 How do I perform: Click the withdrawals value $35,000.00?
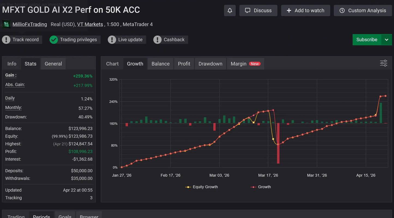tap(82, 178)
